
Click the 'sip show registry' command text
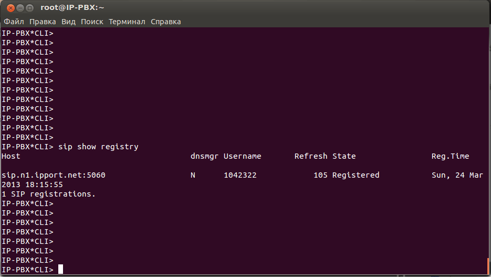98,147
